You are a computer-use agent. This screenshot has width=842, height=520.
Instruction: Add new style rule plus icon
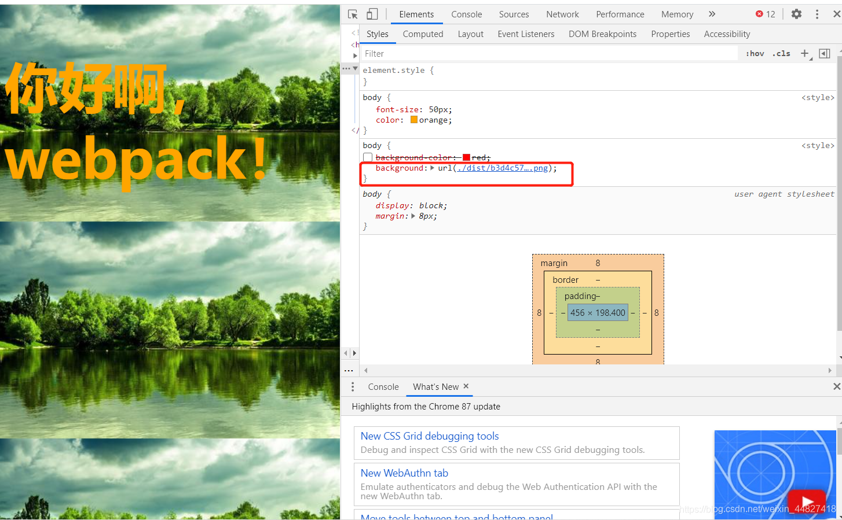805,53
